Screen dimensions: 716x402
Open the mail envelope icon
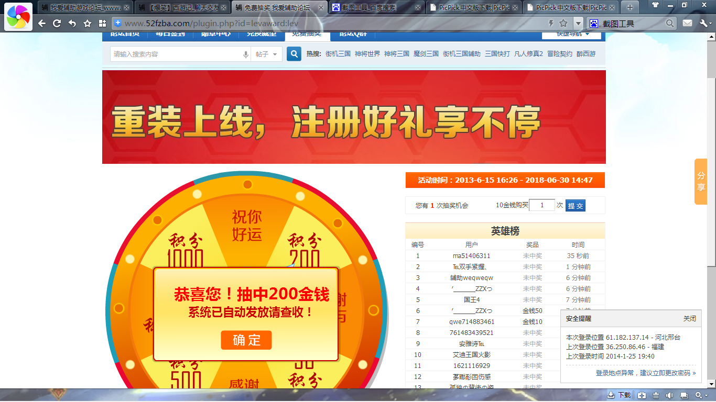(687, 24)
